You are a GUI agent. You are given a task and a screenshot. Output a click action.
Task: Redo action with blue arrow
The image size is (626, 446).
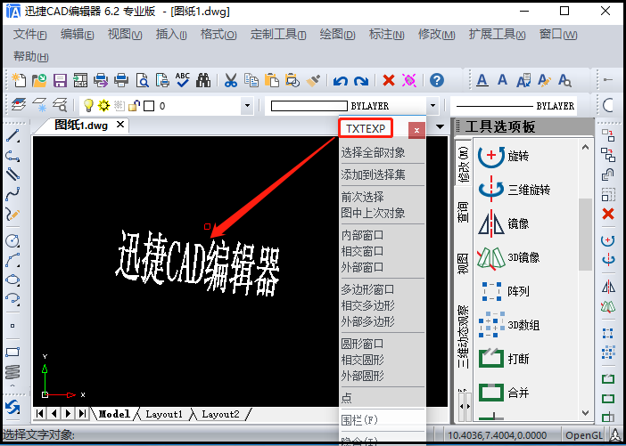pyautogui.click(x=361, y=81)
